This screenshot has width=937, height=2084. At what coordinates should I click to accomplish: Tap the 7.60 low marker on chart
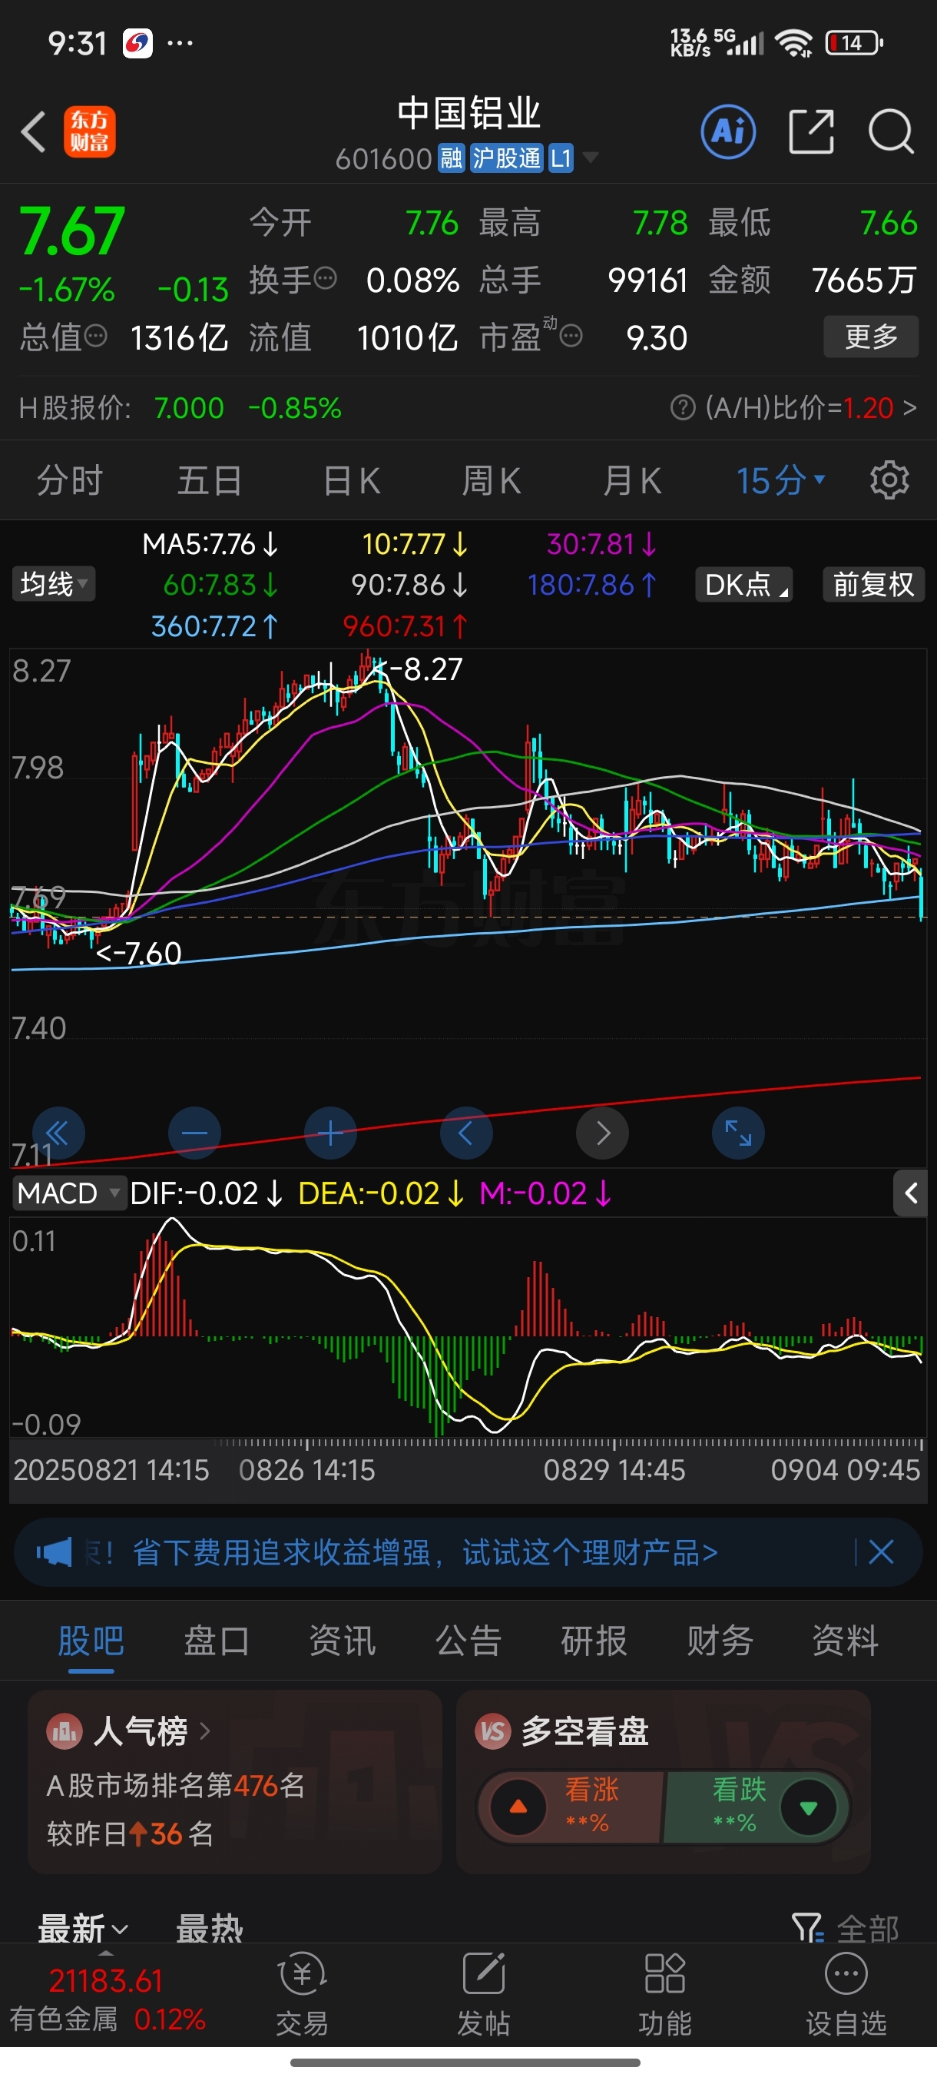pyautogui.click(x=138, y=954)
